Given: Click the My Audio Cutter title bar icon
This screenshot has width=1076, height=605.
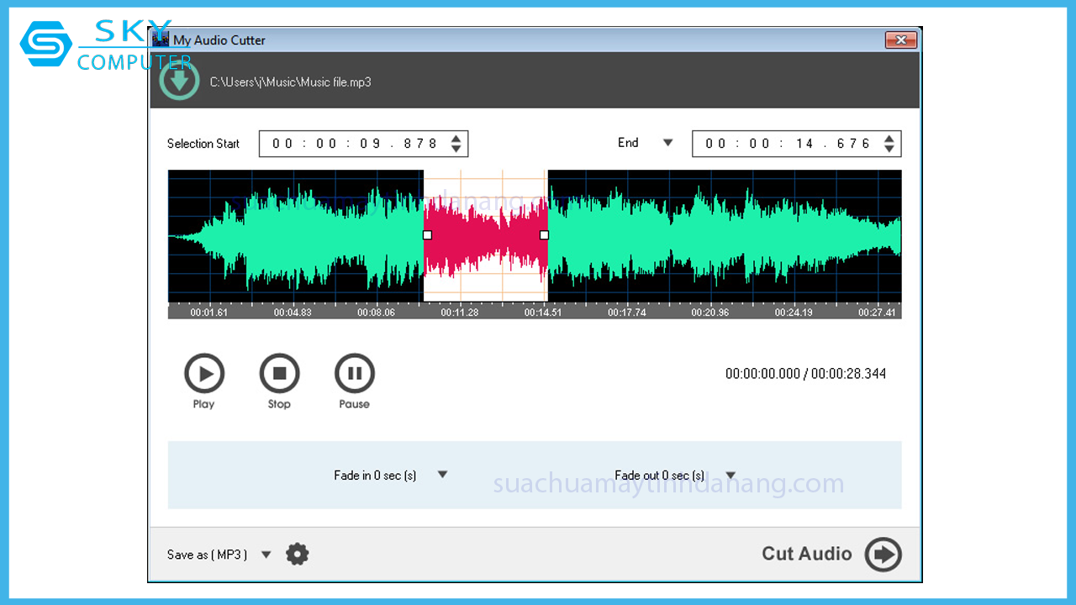Looking at the screenshot, I should click(x=161, y=39).
